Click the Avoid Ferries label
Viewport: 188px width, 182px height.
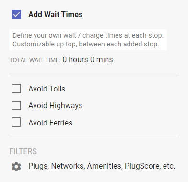point(50,123)
